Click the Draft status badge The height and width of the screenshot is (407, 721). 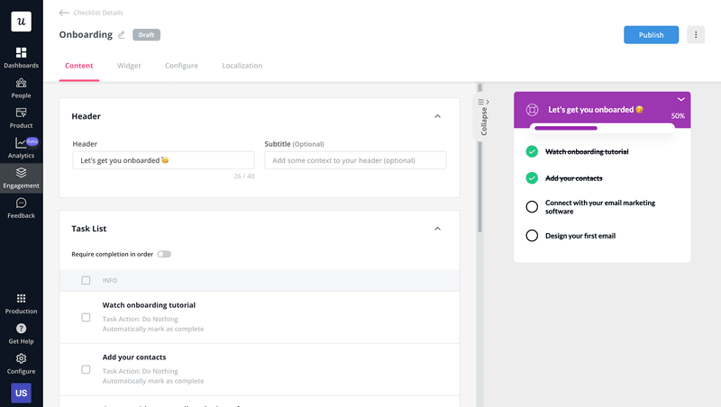coord(147,35)
